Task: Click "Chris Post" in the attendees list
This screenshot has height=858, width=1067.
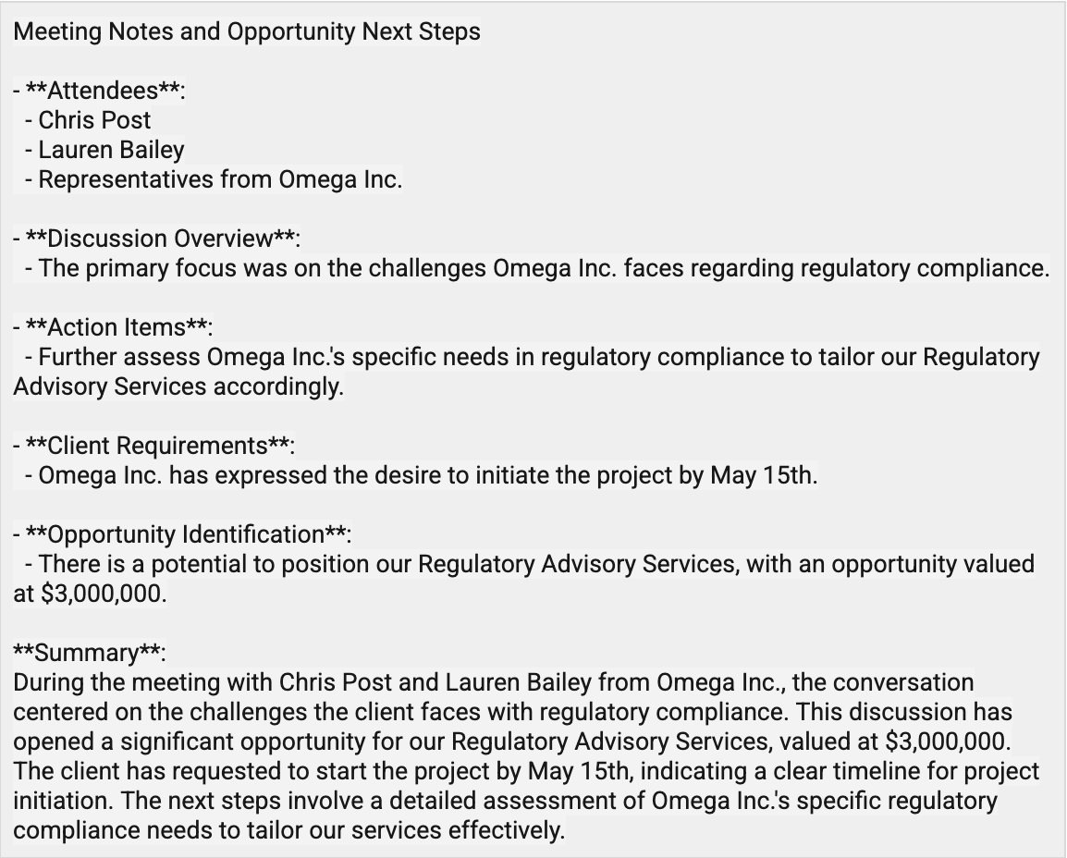Action: [94, 120]
